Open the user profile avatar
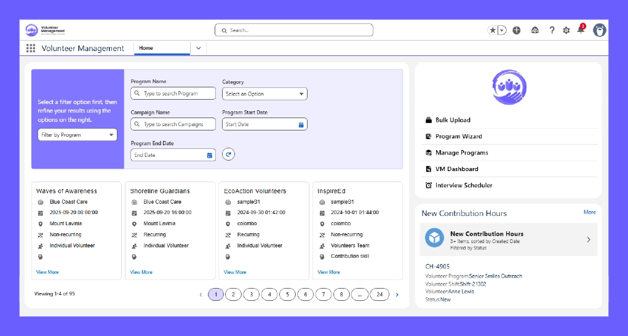628x336 pixels. coord(599,30)
